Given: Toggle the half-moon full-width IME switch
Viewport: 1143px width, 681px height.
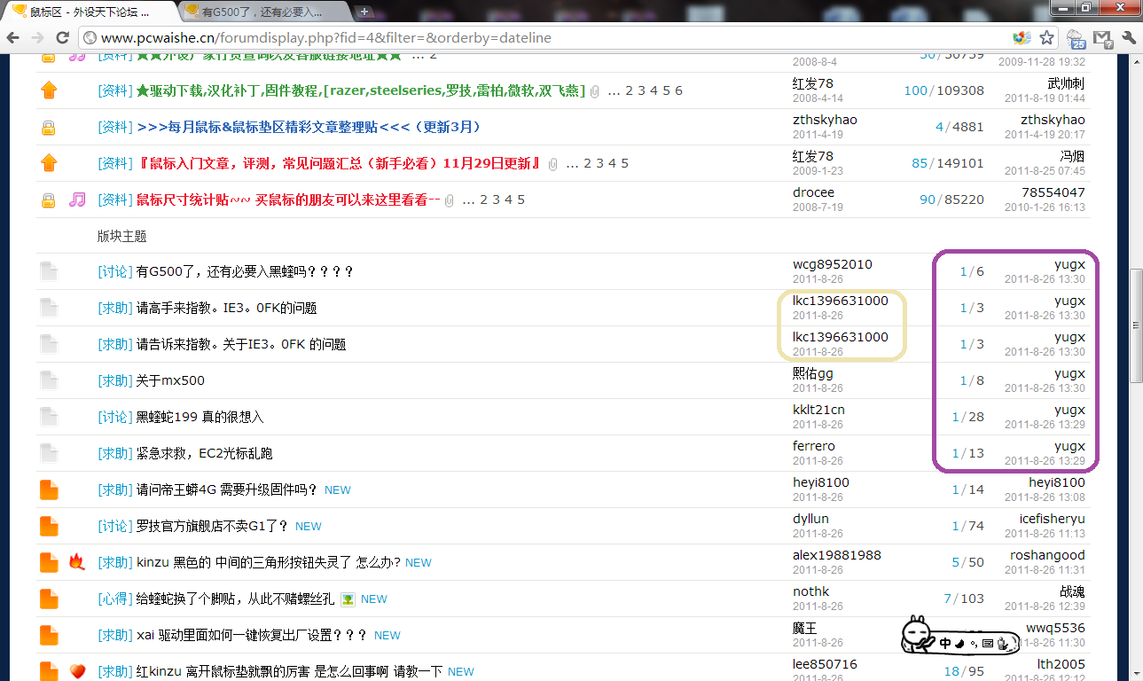Looking at the screenshot, I should tap(960, 643).
